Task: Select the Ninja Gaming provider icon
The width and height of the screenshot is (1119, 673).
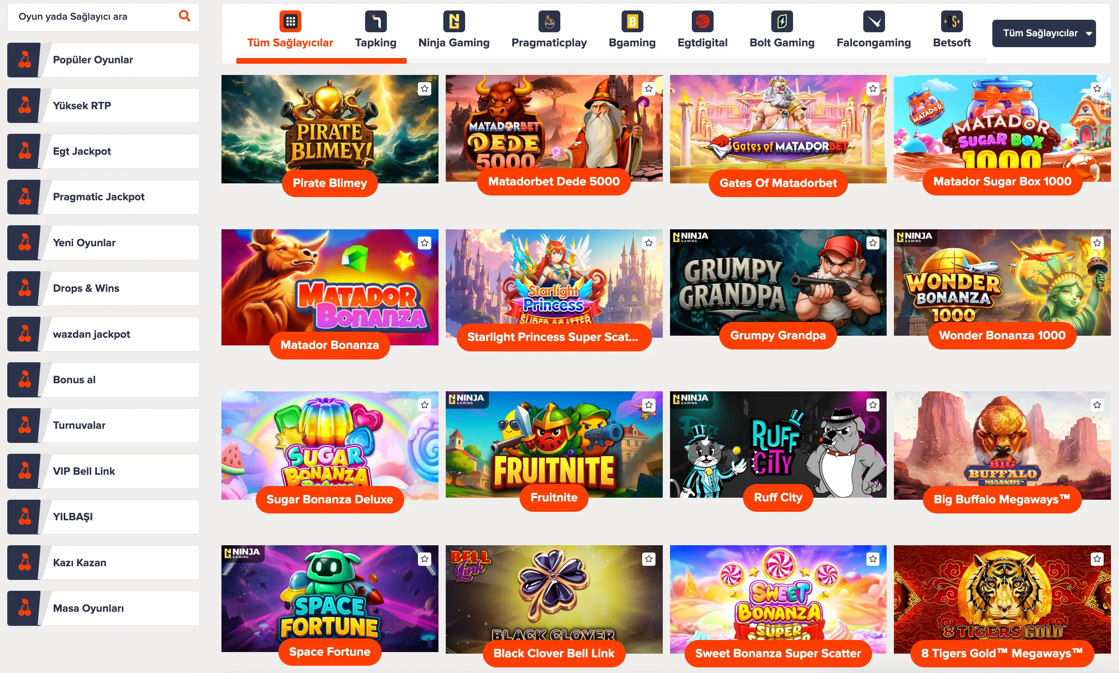Action: (454, 21)
